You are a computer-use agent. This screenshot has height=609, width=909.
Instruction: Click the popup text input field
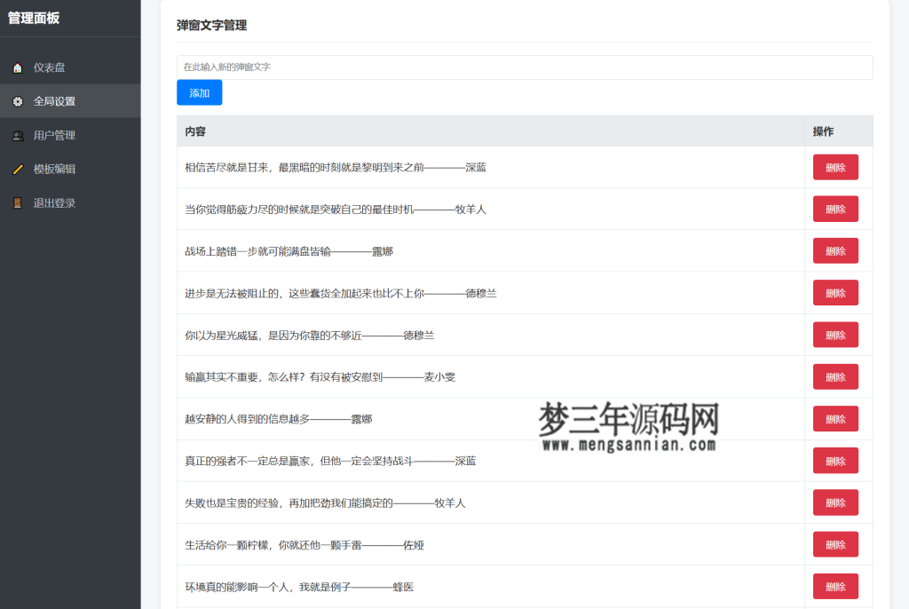coord(524,67)
